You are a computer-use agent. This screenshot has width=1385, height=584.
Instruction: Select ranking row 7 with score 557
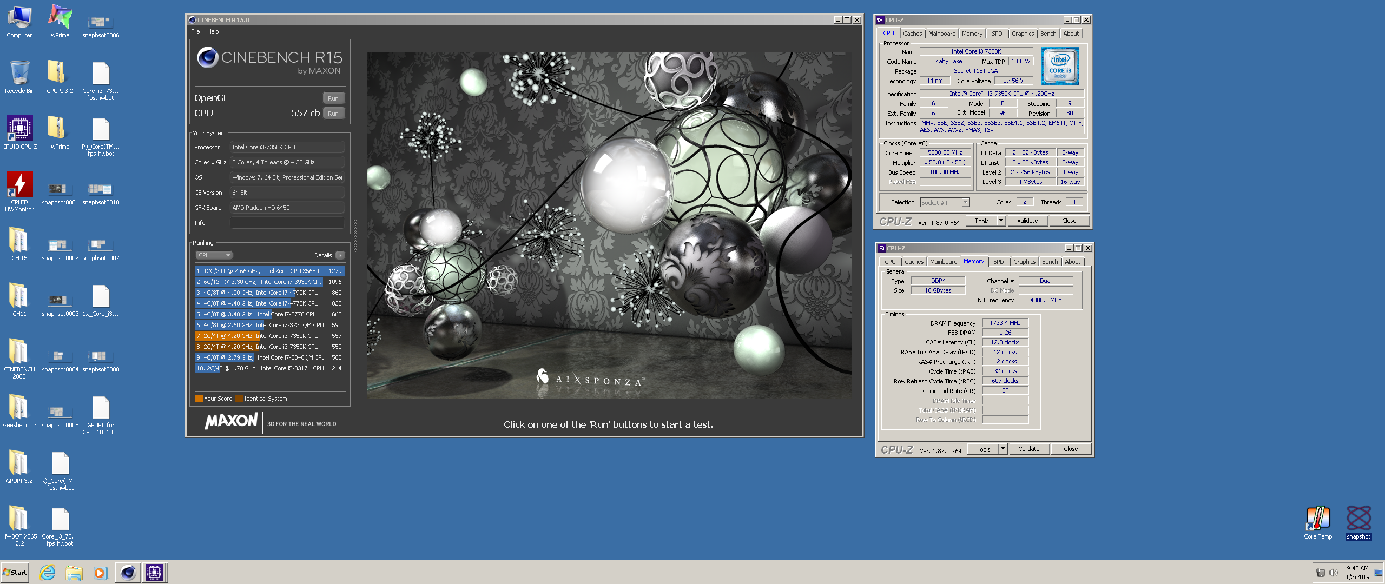(x=269, y=336)
